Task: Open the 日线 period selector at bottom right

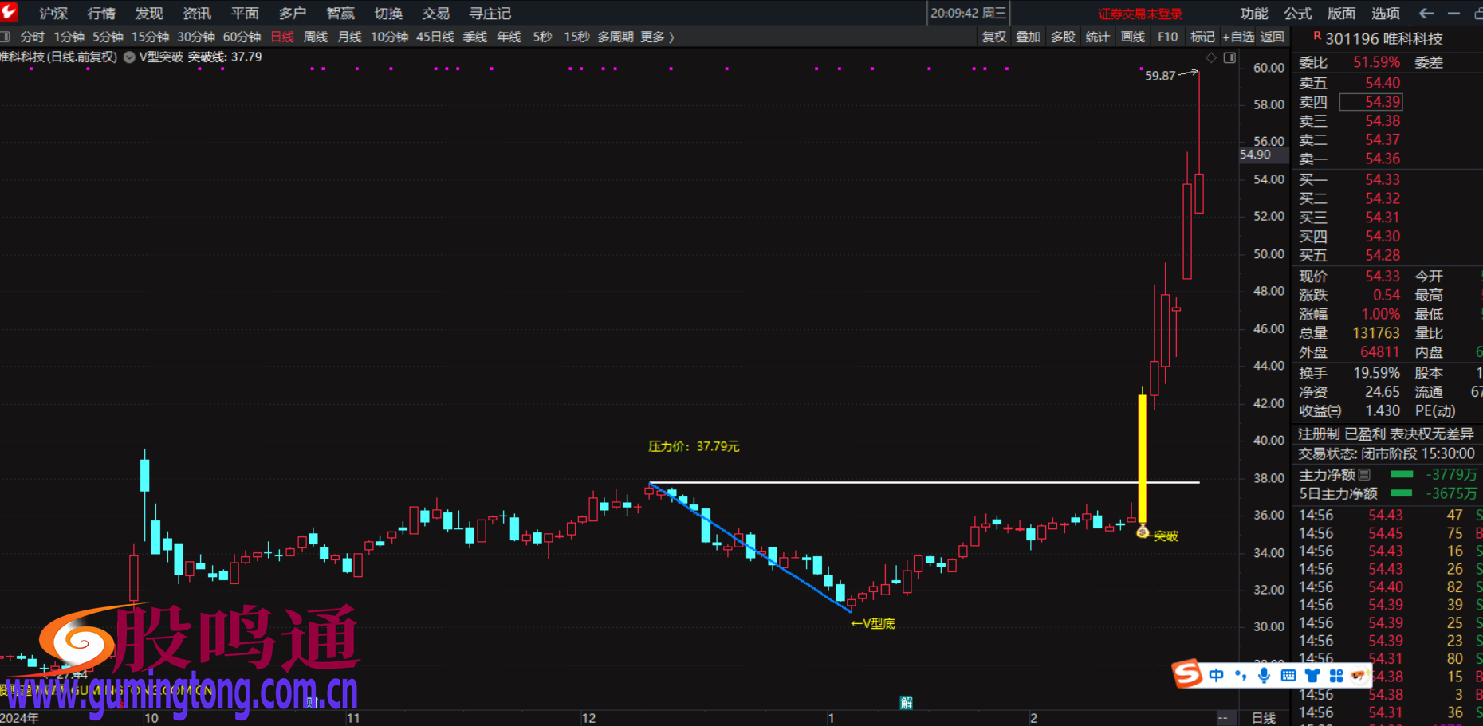Action: (1264, 718)
